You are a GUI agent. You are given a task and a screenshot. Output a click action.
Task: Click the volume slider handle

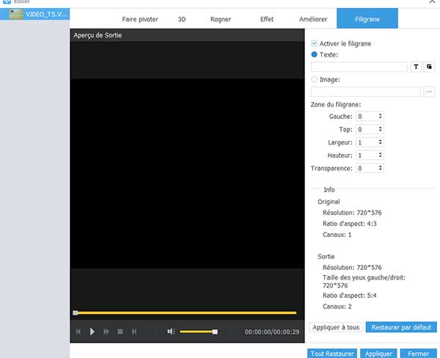215,332
